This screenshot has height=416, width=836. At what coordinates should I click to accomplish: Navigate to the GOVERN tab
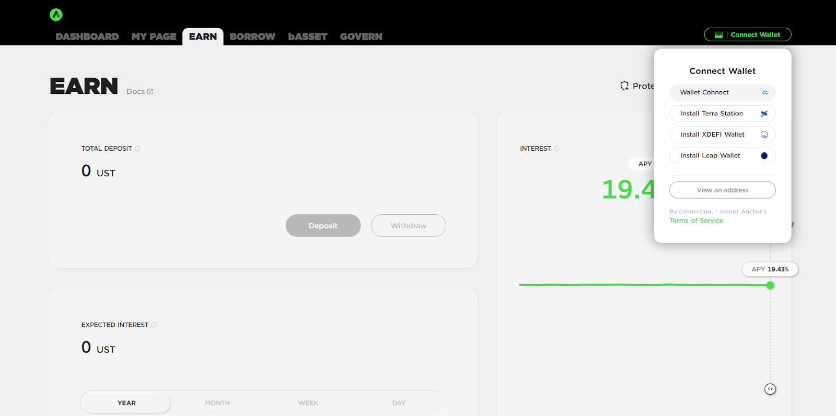pos(361,36)
